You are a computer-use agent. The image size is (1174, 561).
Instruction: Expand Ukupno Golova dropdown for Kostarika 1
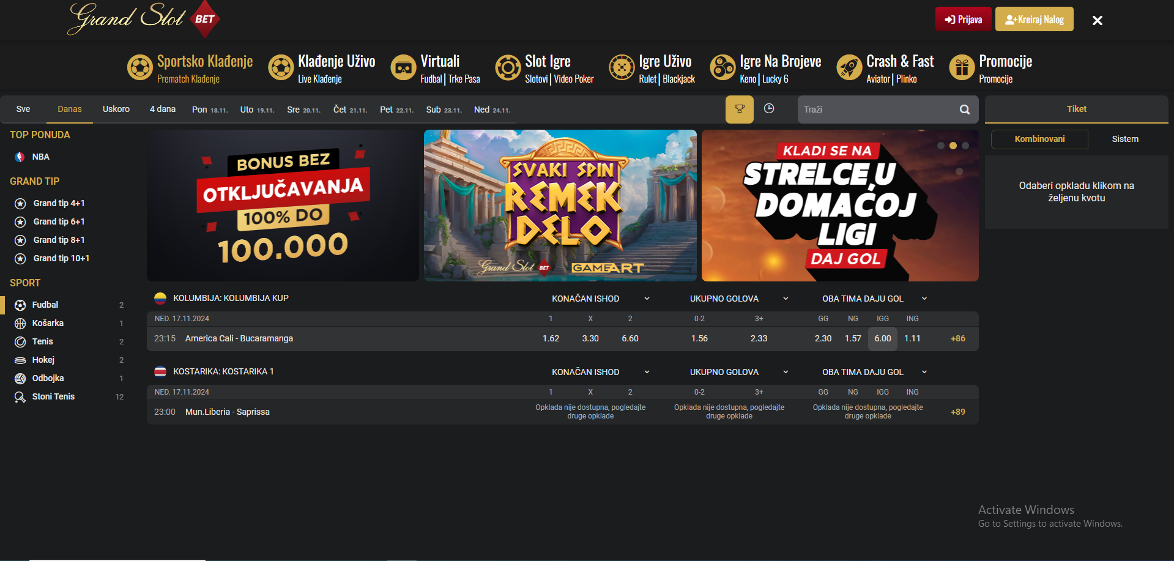[786, 372]
